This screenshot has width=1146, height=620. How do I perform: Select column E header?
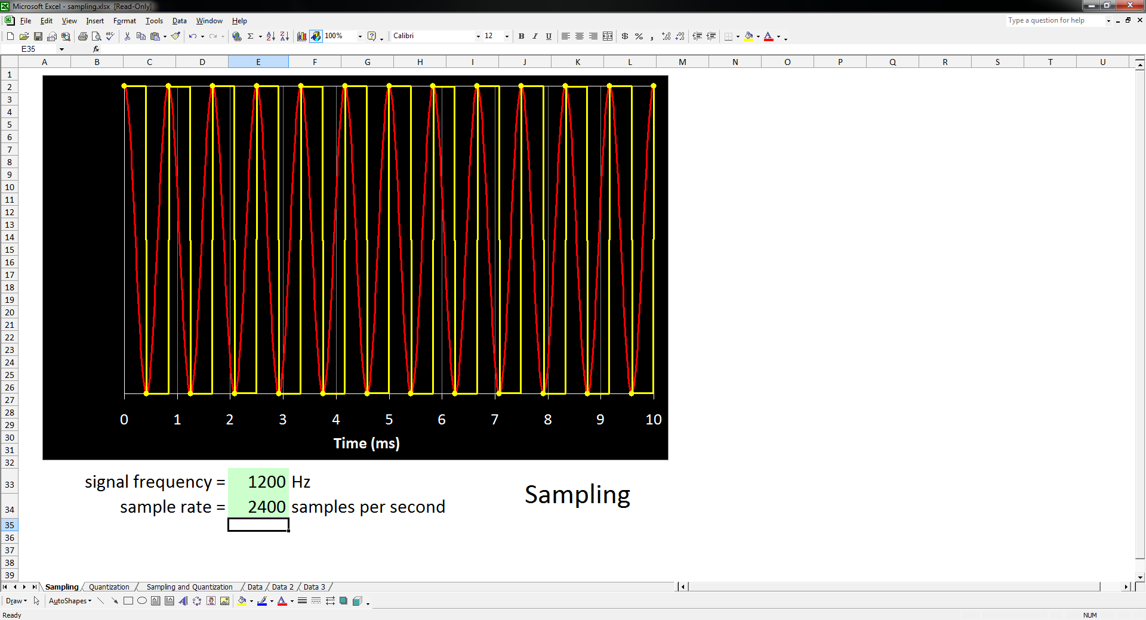click(258, 62)
